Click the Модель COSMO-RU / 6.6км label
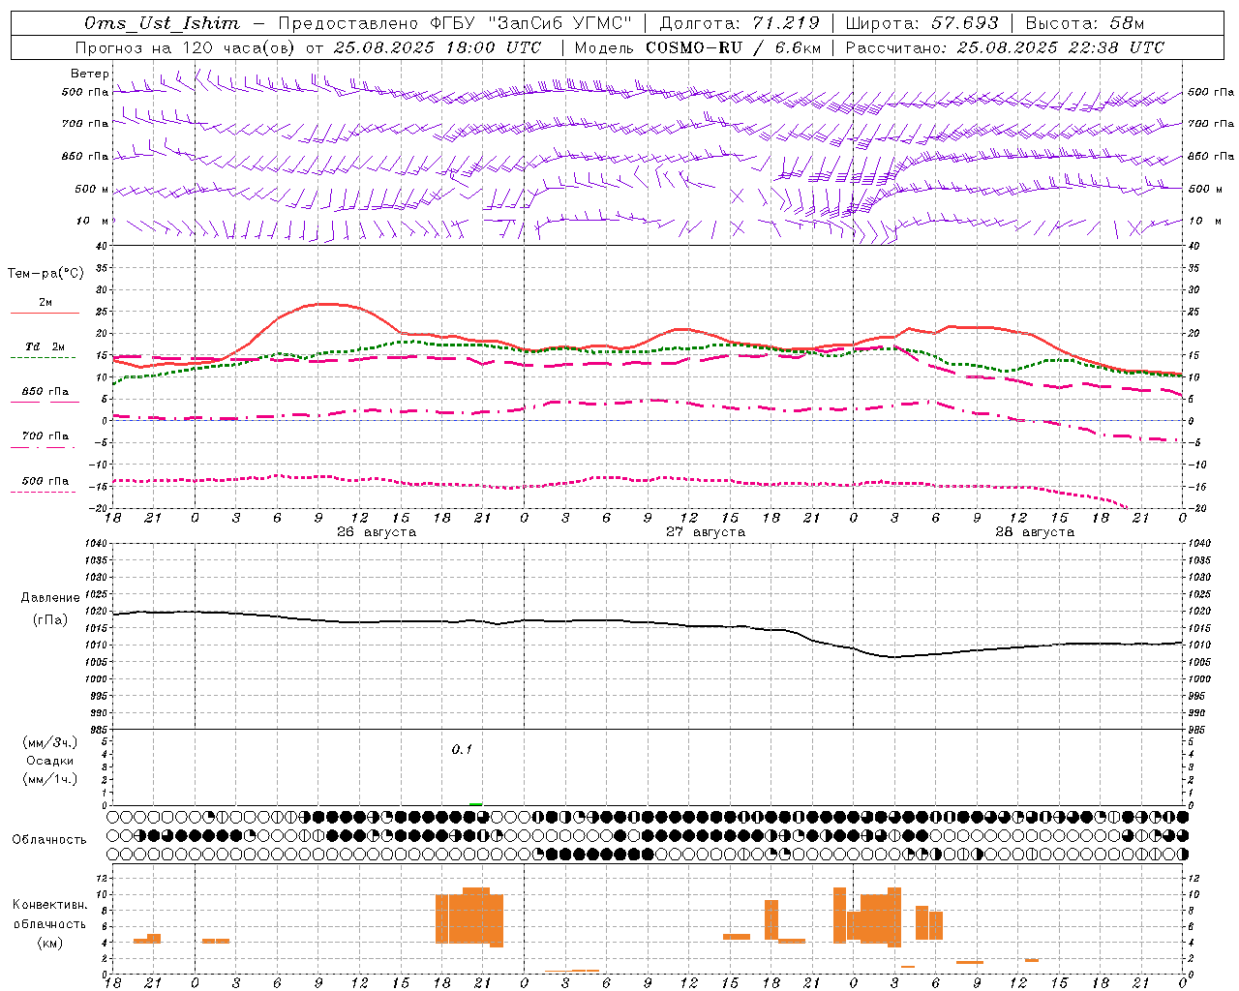Viewport: 1239px width, 991px height. click(698, 47)
